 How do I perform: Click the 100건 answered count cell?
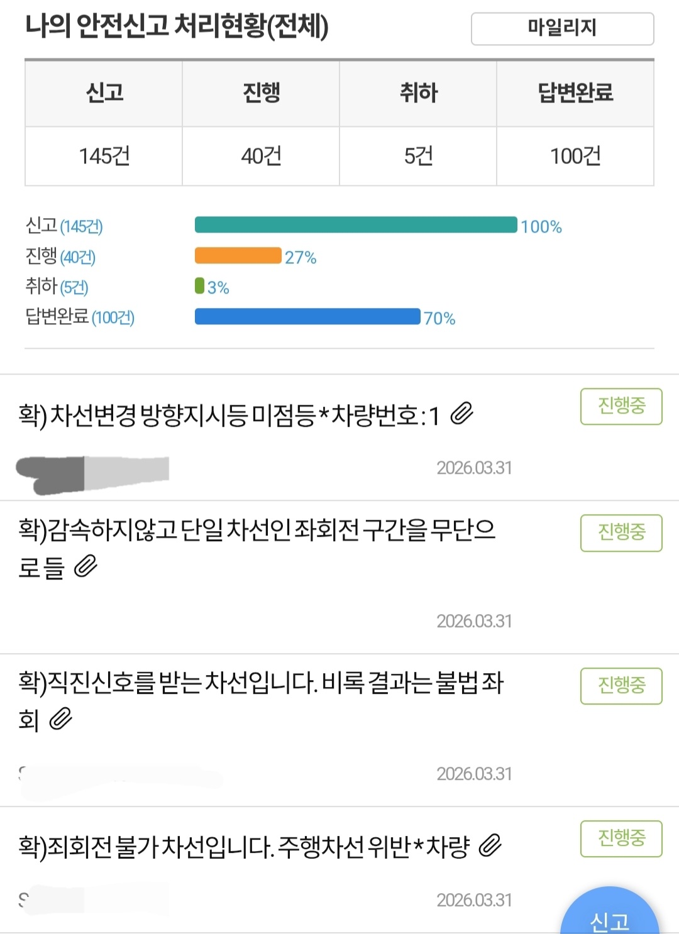pos(575,156)
